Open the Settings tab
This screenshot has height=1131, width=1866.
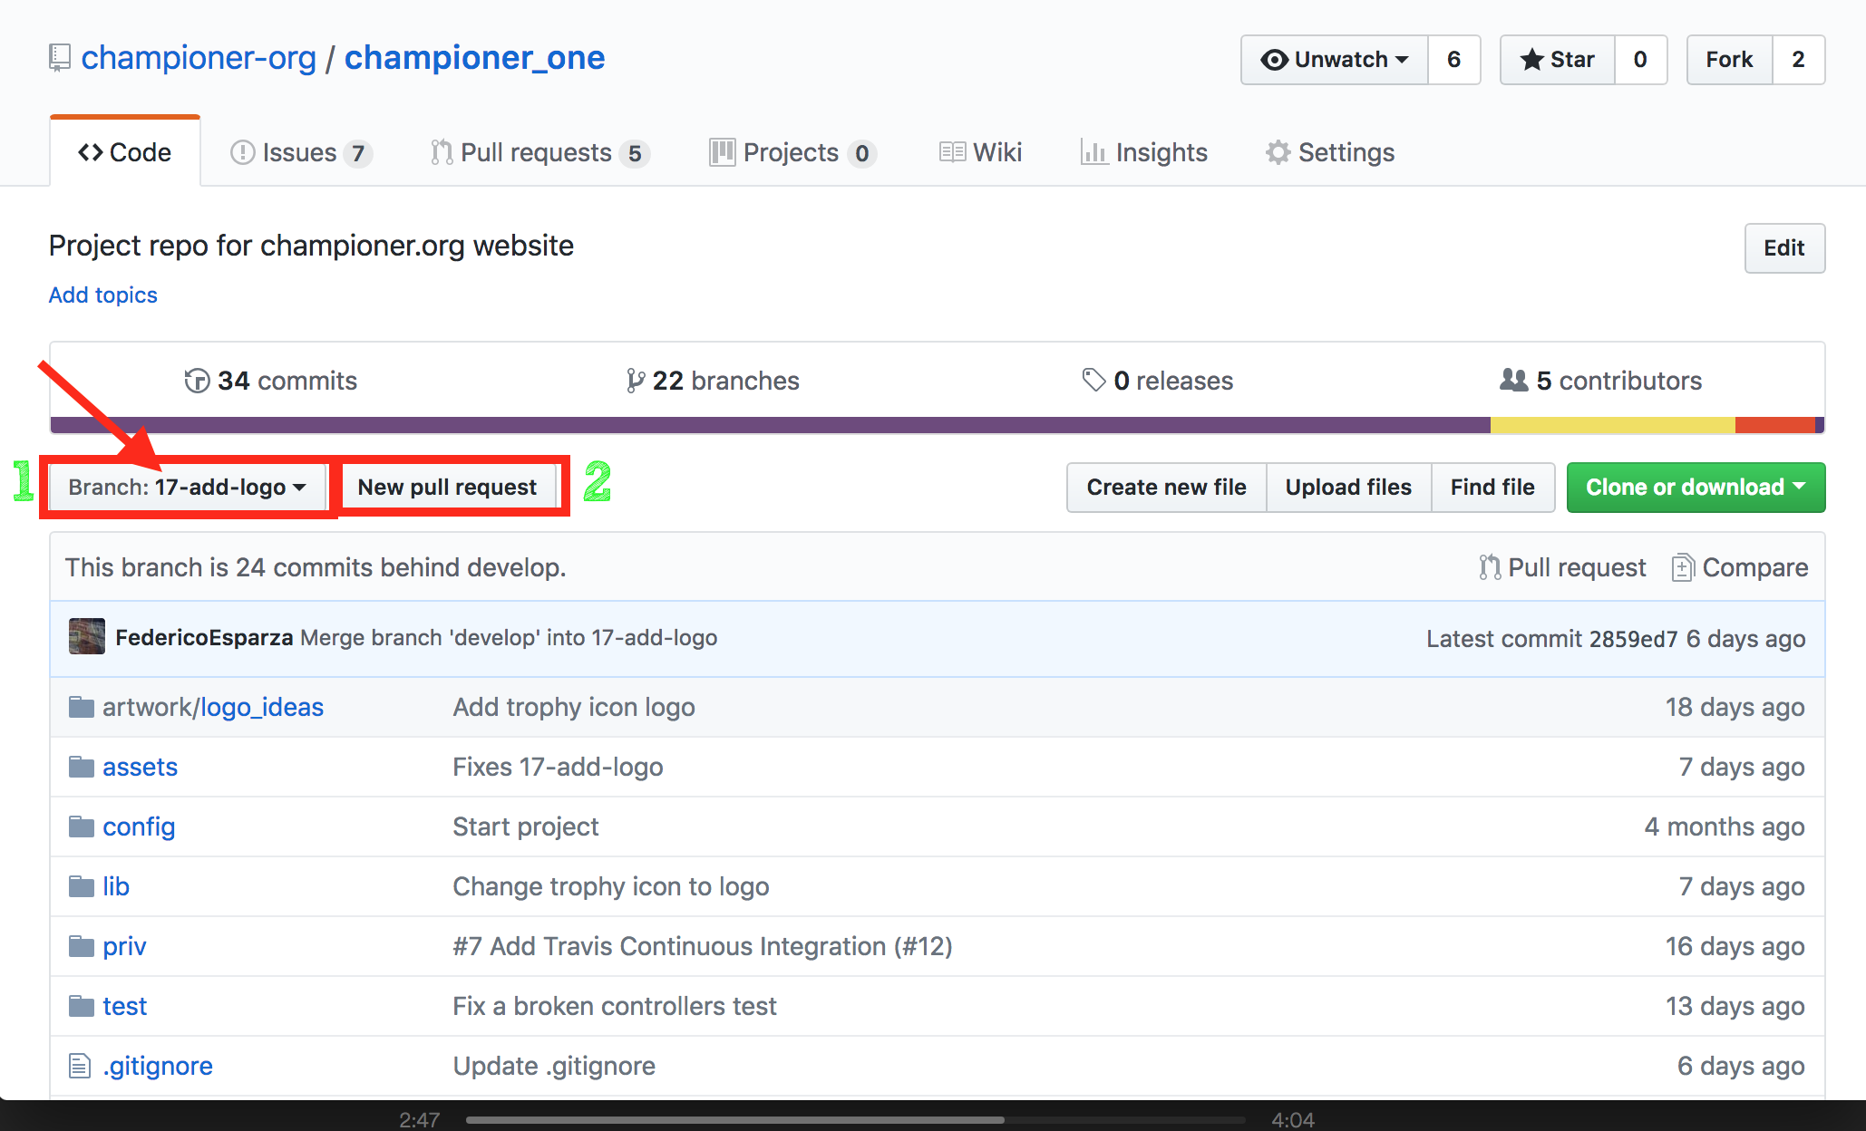(1330, 152)
